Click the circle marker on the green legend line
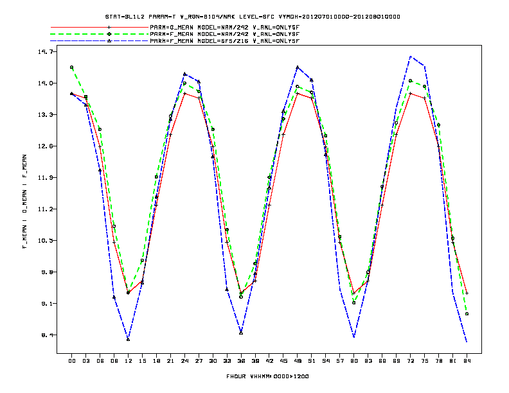The image size is (509, 393). (109, 34)
